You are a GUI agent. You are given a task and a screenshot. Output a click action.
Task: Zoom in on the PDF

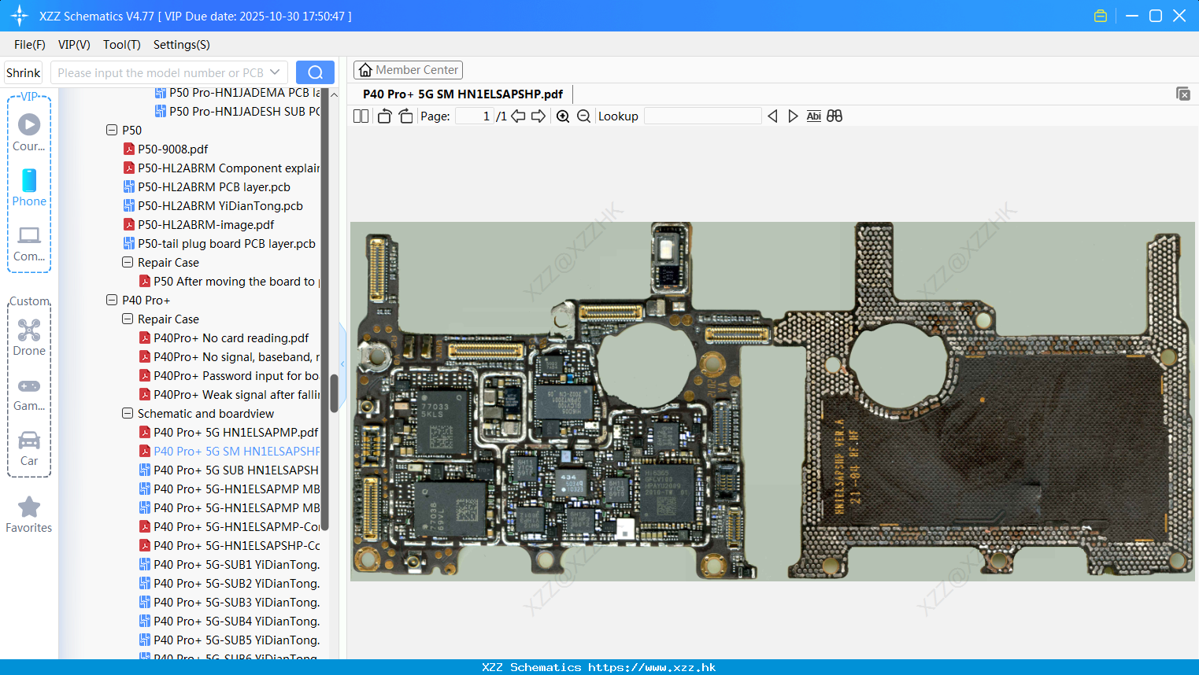coord(563,116)
